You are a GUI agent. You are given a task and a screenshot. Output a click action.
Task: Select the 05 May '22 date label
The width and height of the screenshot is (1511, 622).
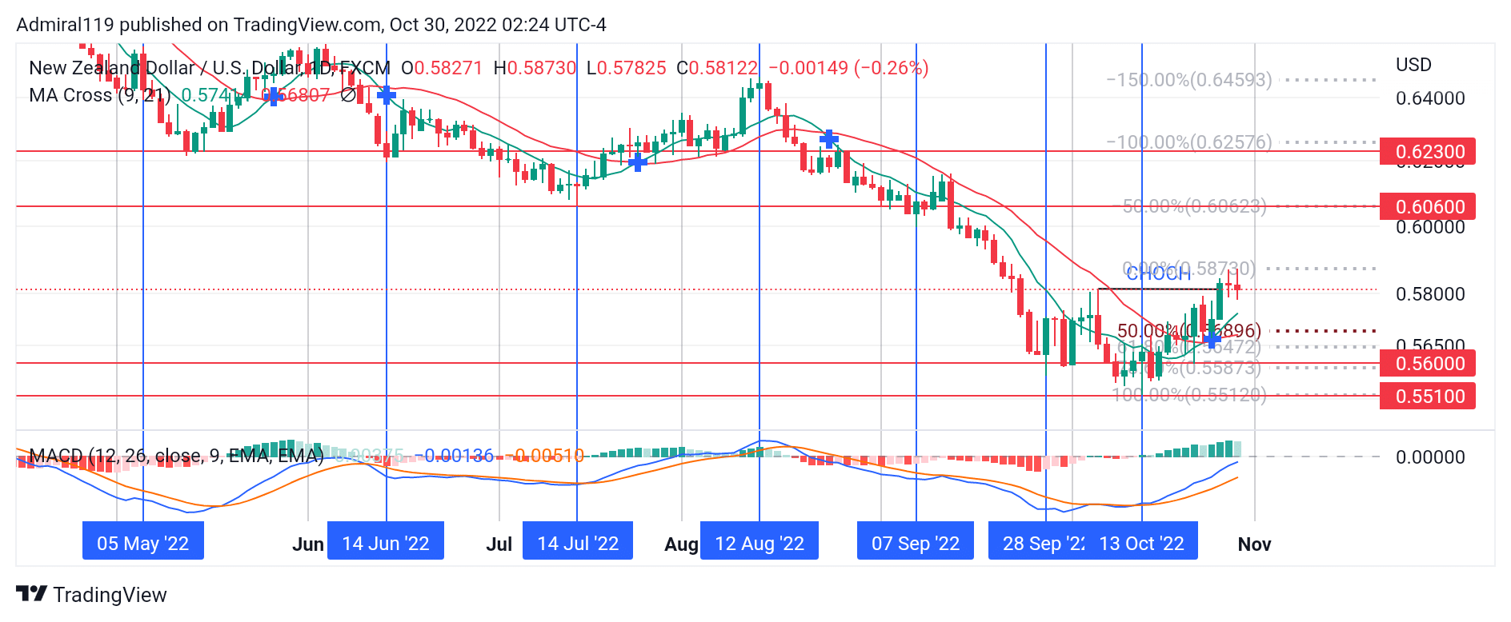143,541
